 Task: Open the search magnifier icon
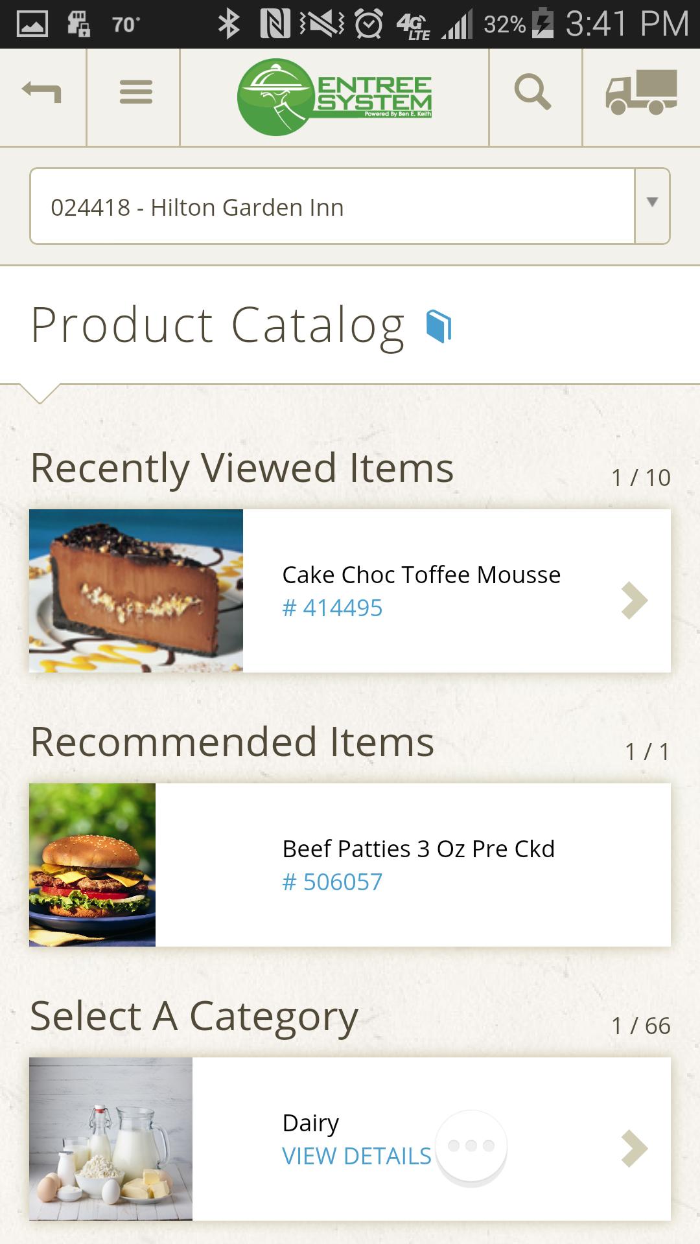(x=533, y=92)
